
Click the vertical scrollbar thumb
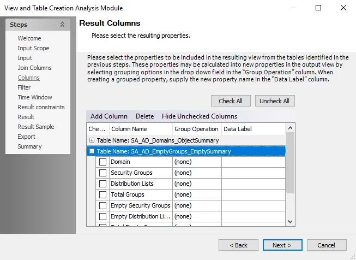click(x=290, y=163)
